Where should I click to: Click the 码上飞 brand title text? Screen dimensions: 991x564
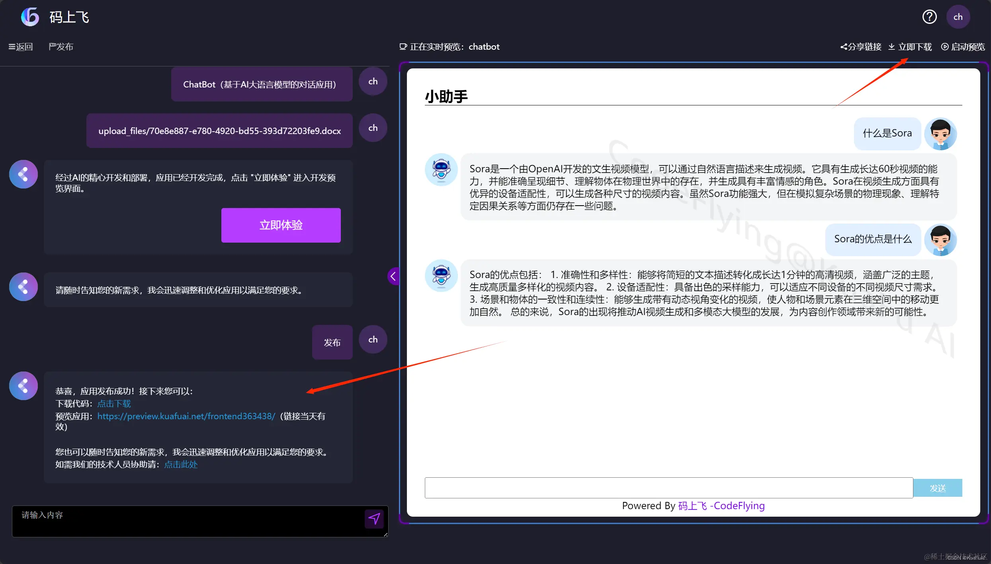(69, 17)
